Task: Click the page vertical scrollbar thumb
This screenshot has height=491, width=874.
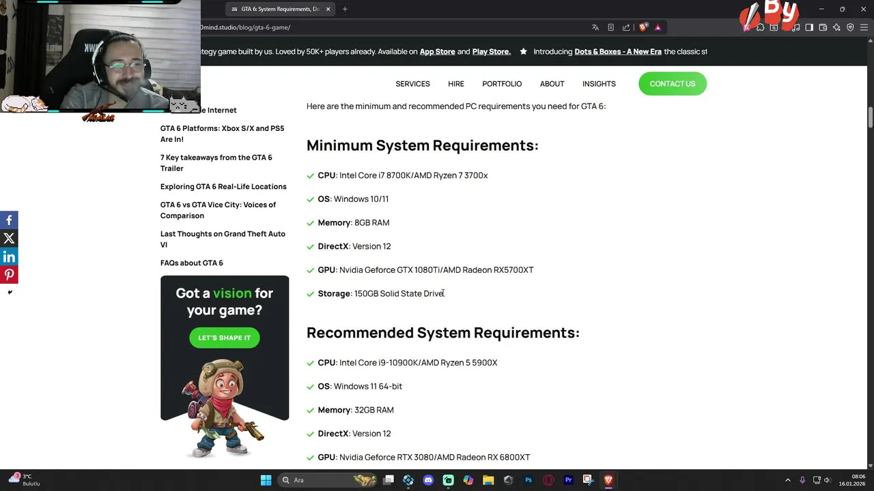Action: tap(871, 117)
